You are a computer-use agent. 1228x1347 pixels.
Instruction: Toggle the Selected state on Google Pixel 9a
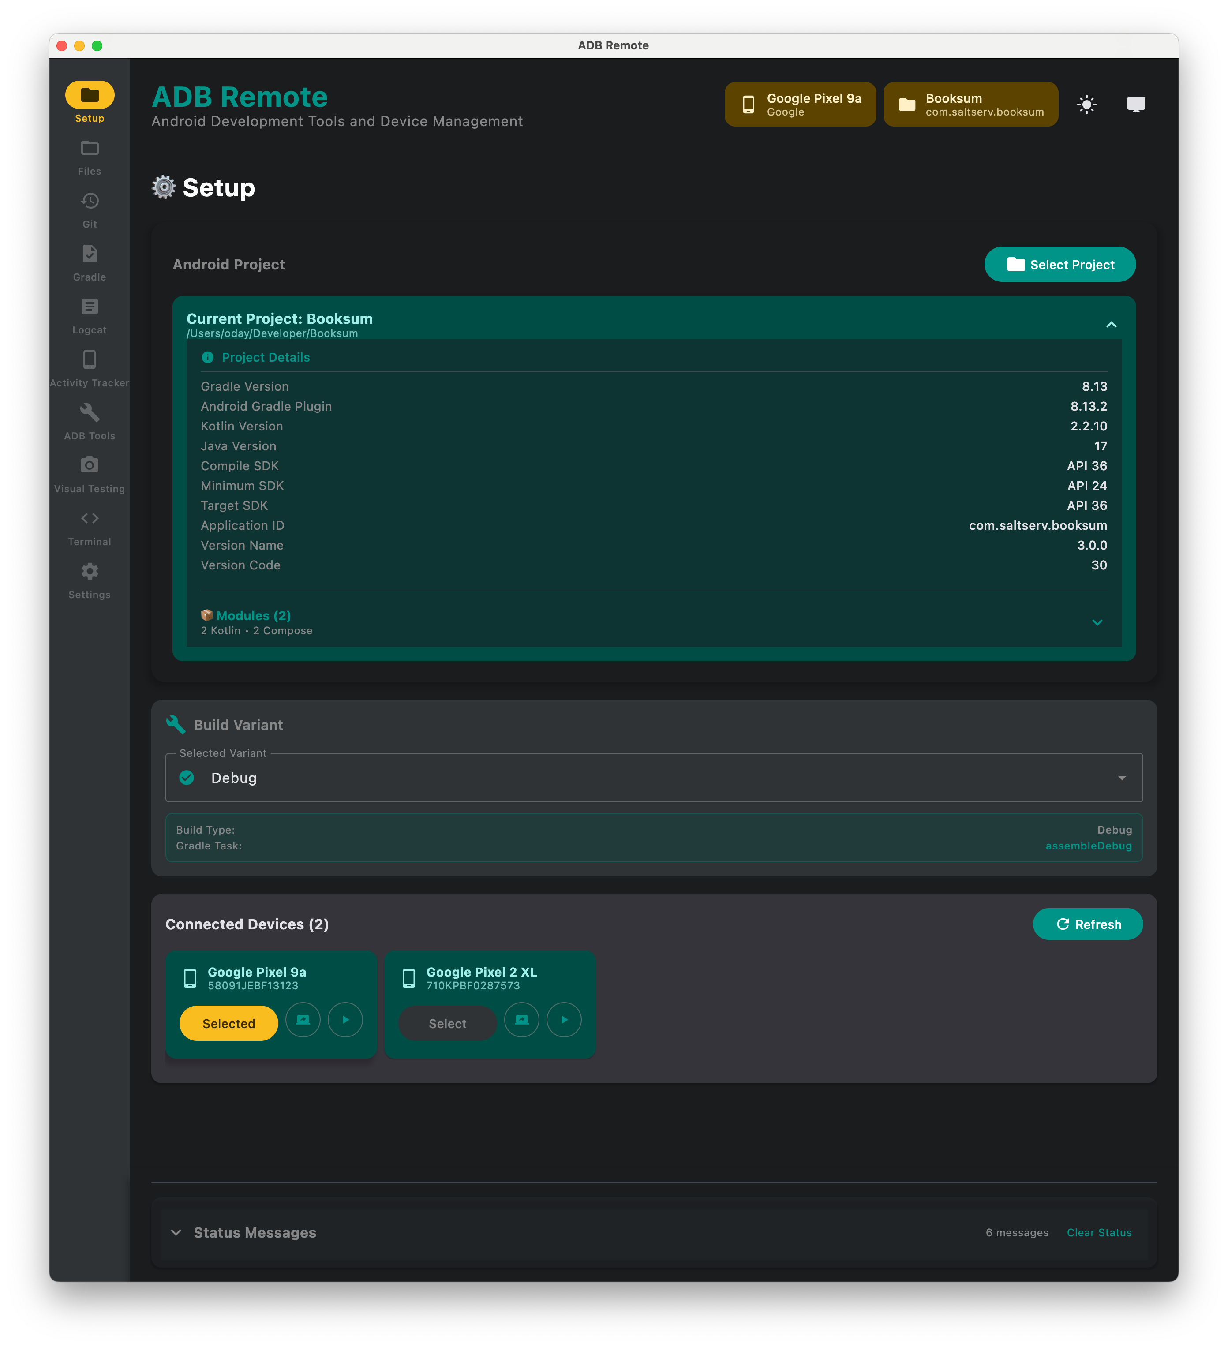tap(228, 1023)
